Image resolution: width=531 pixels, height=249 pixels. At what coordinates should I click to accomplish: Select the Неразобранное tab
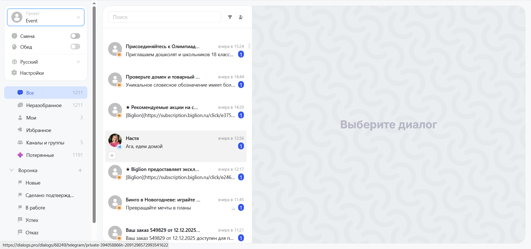pyautogui.click(x=44, y=105)
